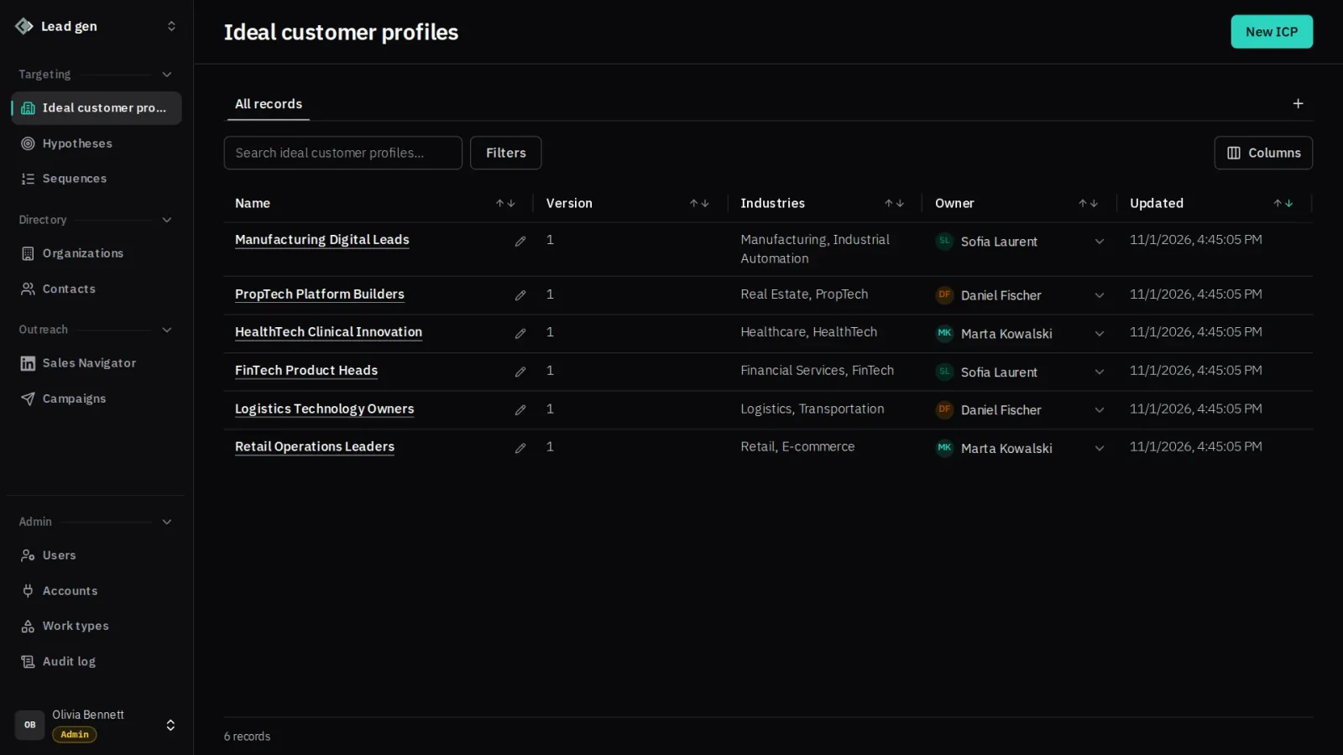The image size is (1343, 755).
Task: Edit HealthTech Clinical Innovation name with pencil icon
Action: pyautogui.click(x=520, y=333)
